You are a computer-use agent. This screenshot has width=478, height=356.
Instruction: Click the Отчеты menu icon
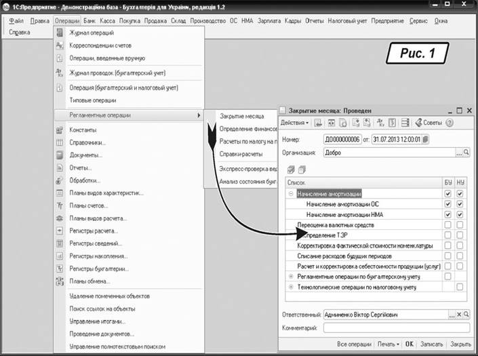coord(60,167)
